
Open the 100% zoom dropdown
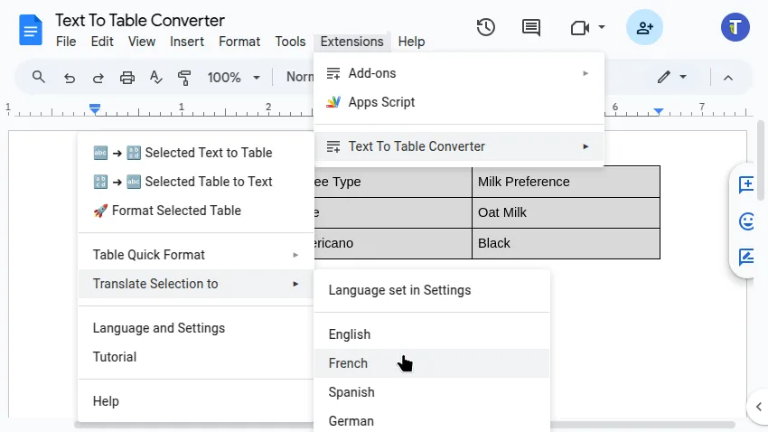pyautogui.click(x=233, y=78)
